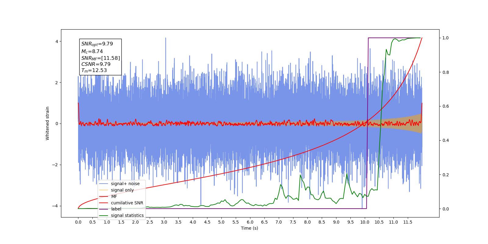Click x-axis tick label 9.0
Viewport: 488px width, 244px height.
336,222
